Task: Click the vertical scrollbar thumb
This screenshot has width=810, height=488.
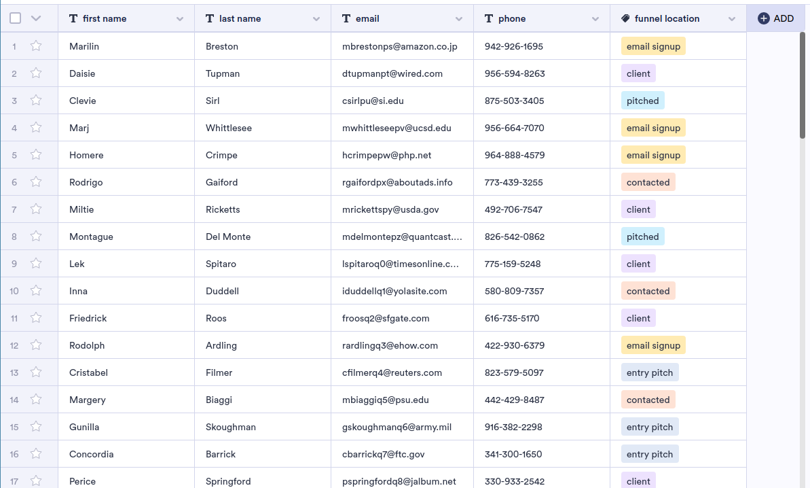Action: [803, 85]
